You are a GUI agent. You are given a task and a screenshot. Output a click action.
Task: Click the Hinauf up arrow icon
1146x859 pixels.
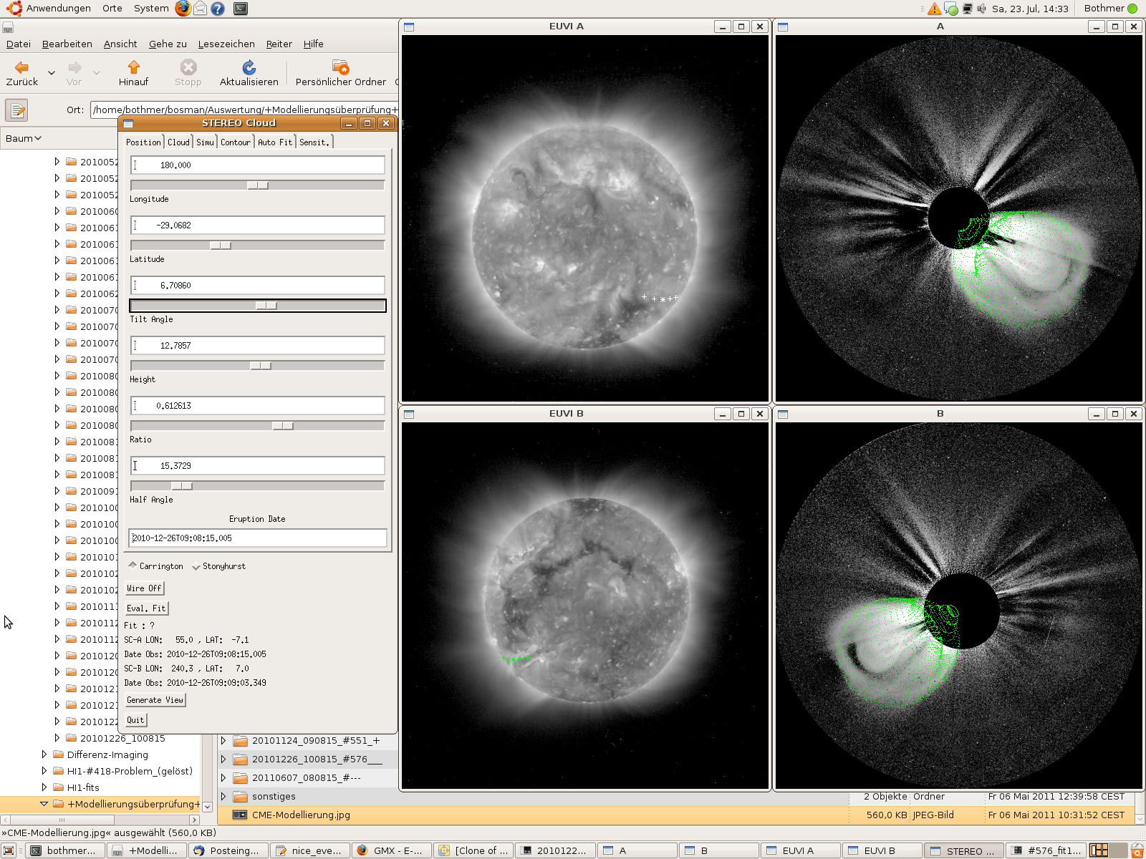pos(133,67)
